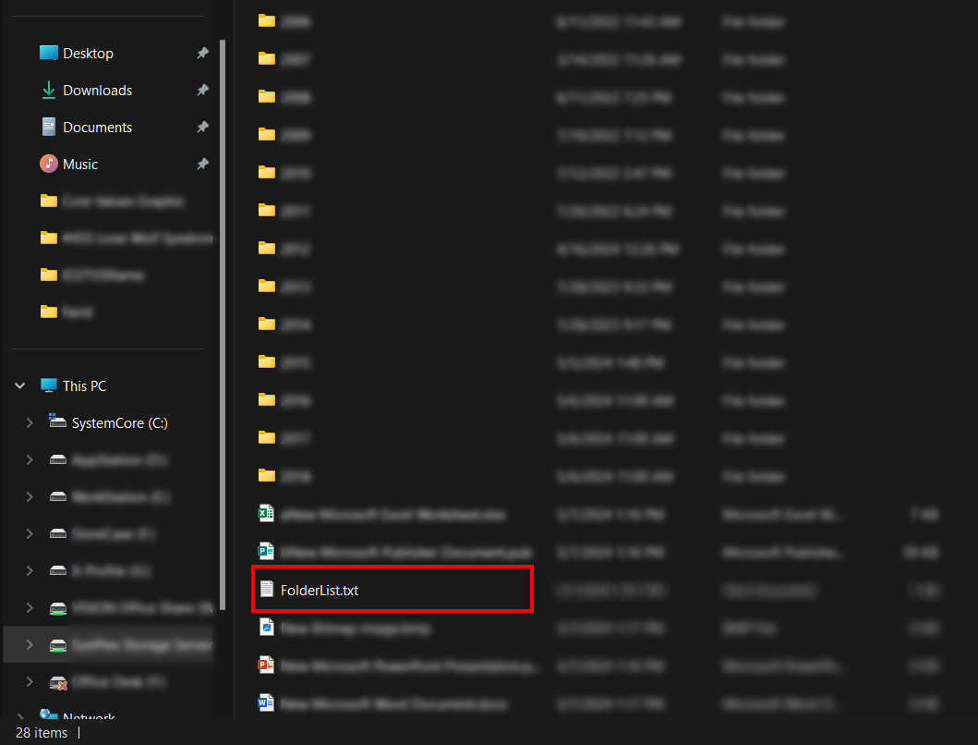Click the Excel worksheet file icon
Viewport: 978px width, 745px height.
click(x=266, y=513)
